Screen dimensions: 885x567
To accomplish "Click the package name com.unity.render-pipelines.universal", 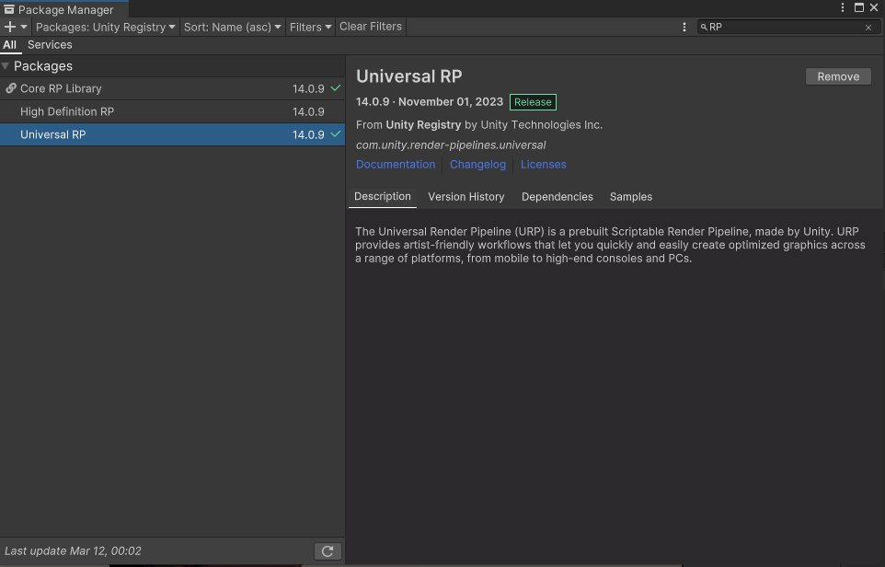I will pyautogui.click(x=451, y=145).
